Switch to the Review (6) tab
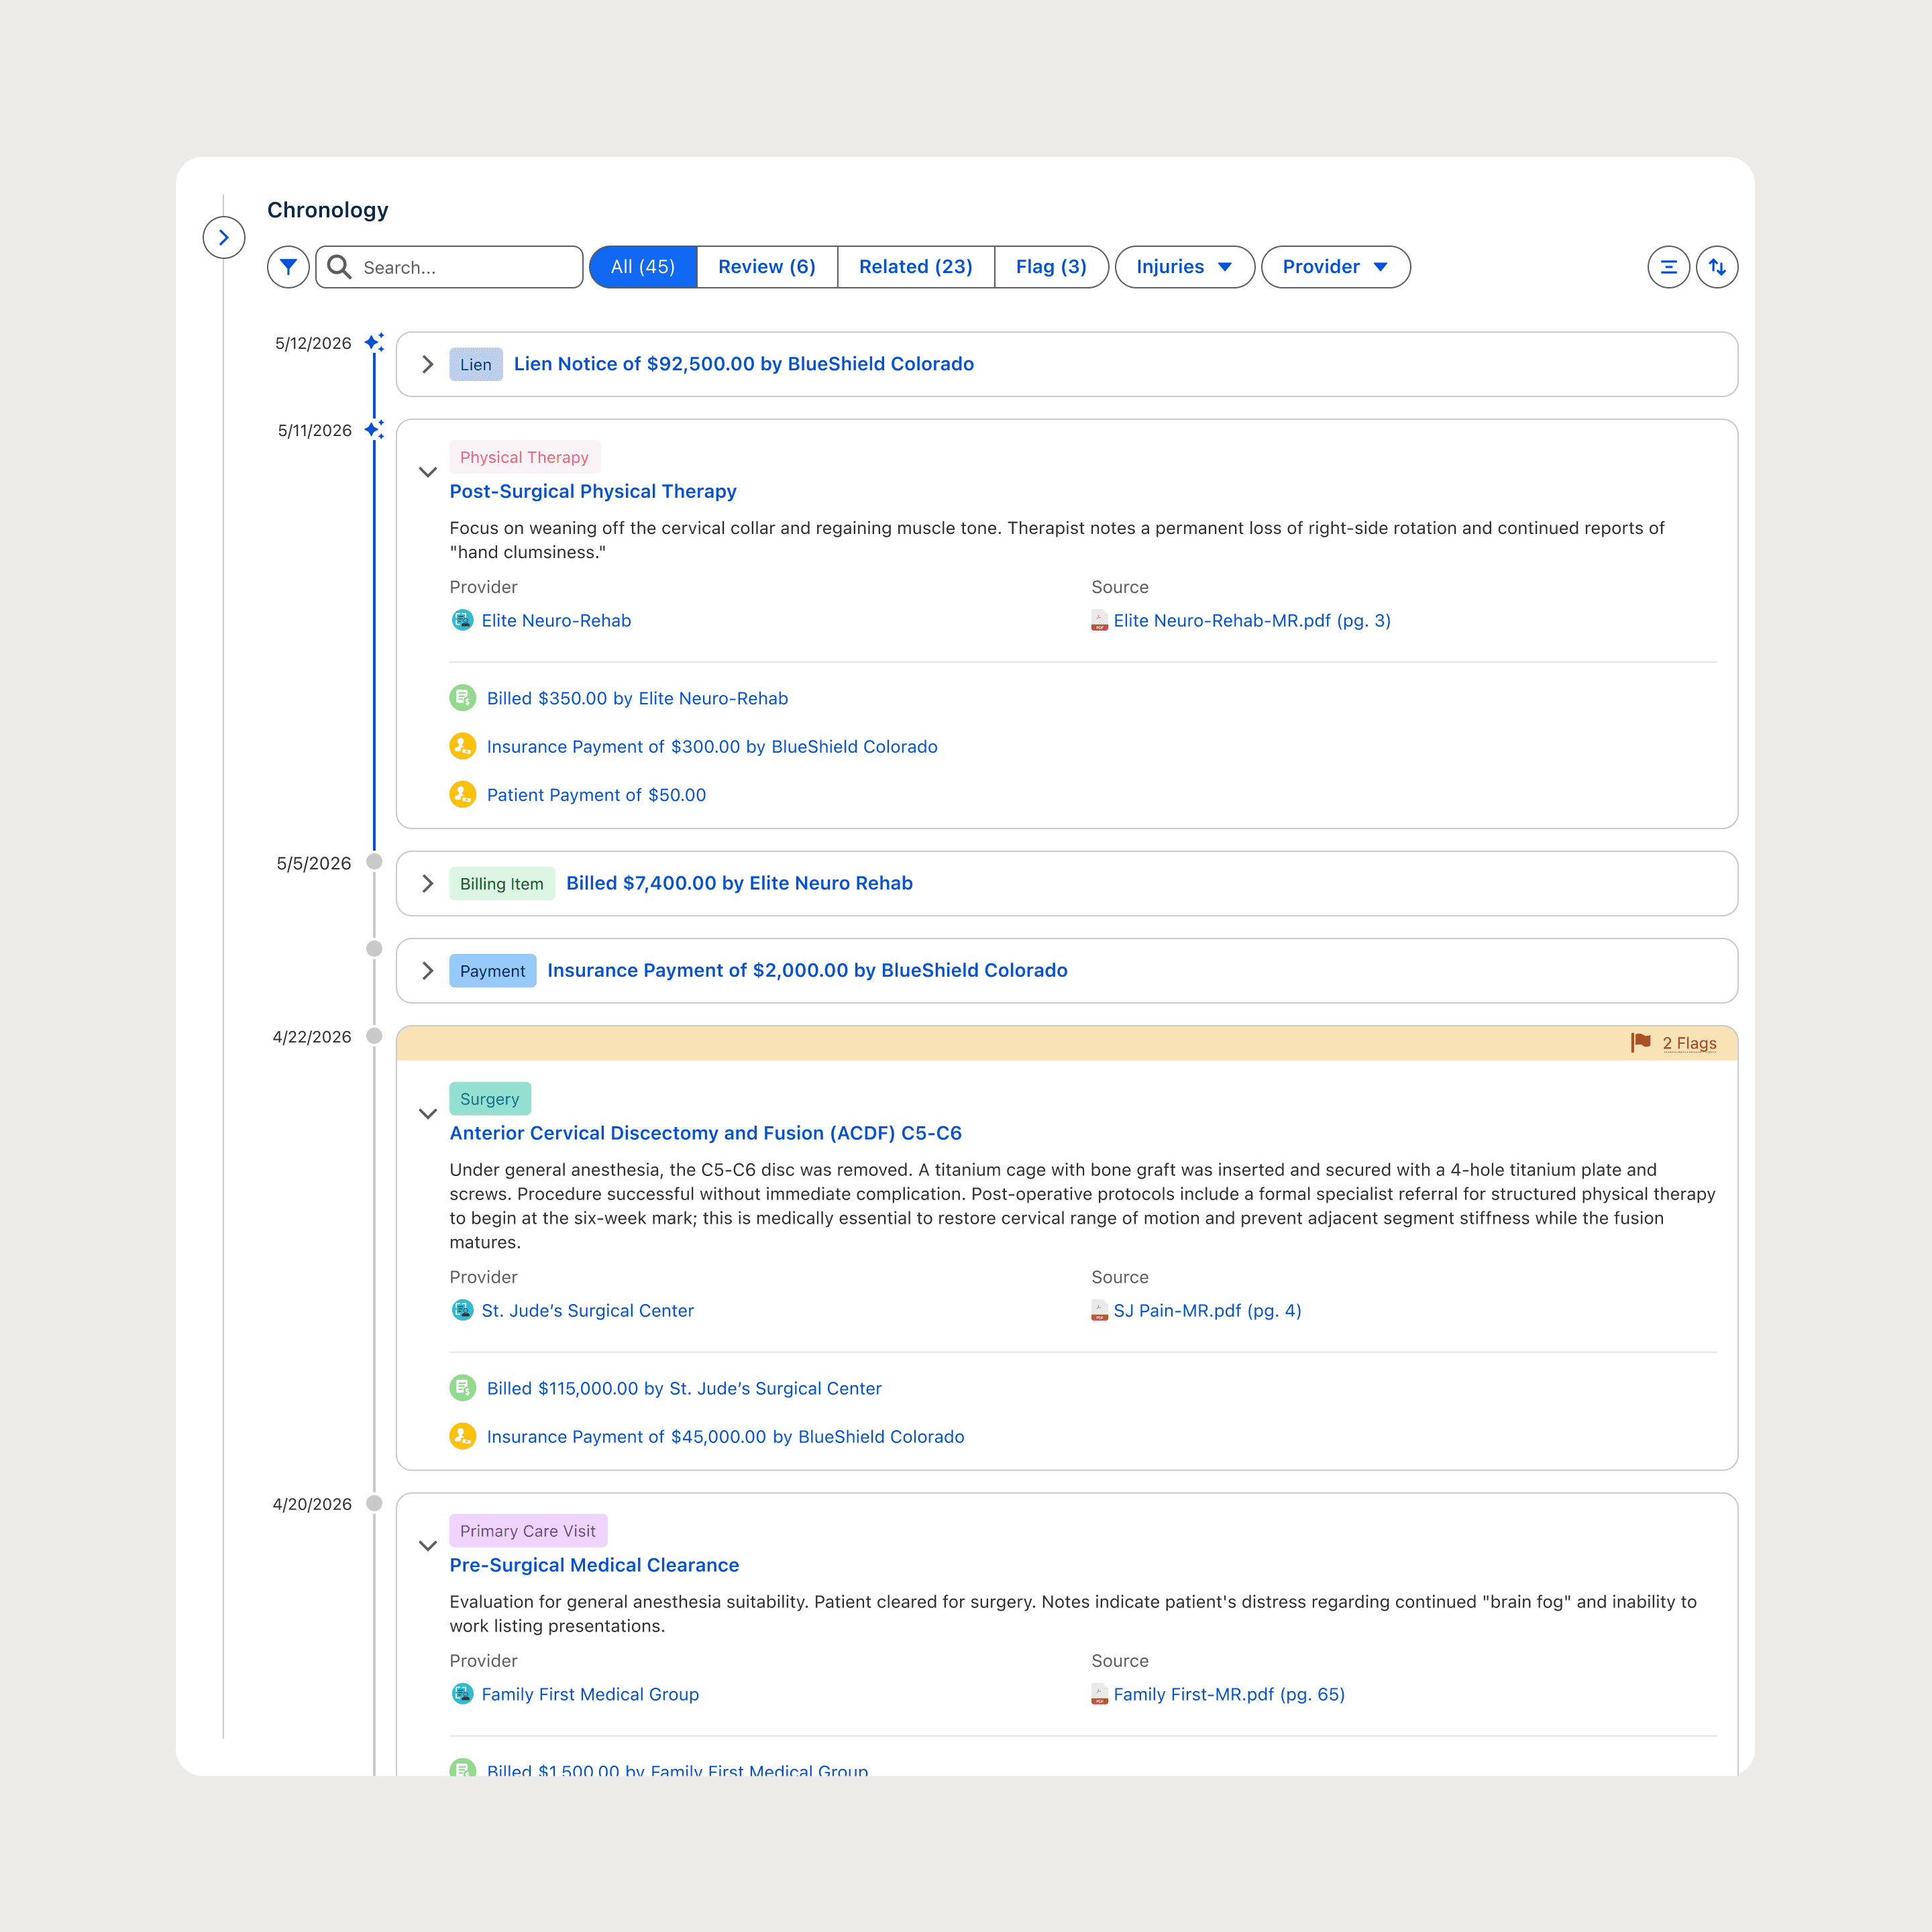The image size is (1932, 1932). (x=766, y=267)
